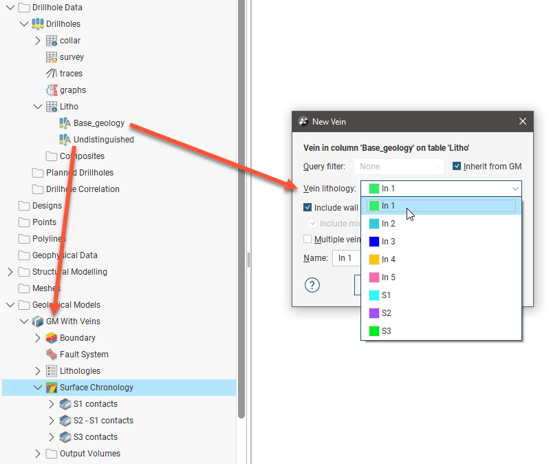Click the survey table icon
551x464 pixels.
tap(52, 57)
